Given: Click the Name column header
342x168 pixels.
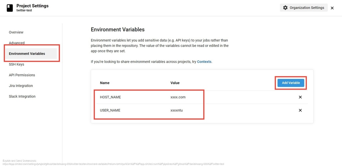Looking at the screenshot, I should click(105, 83).
